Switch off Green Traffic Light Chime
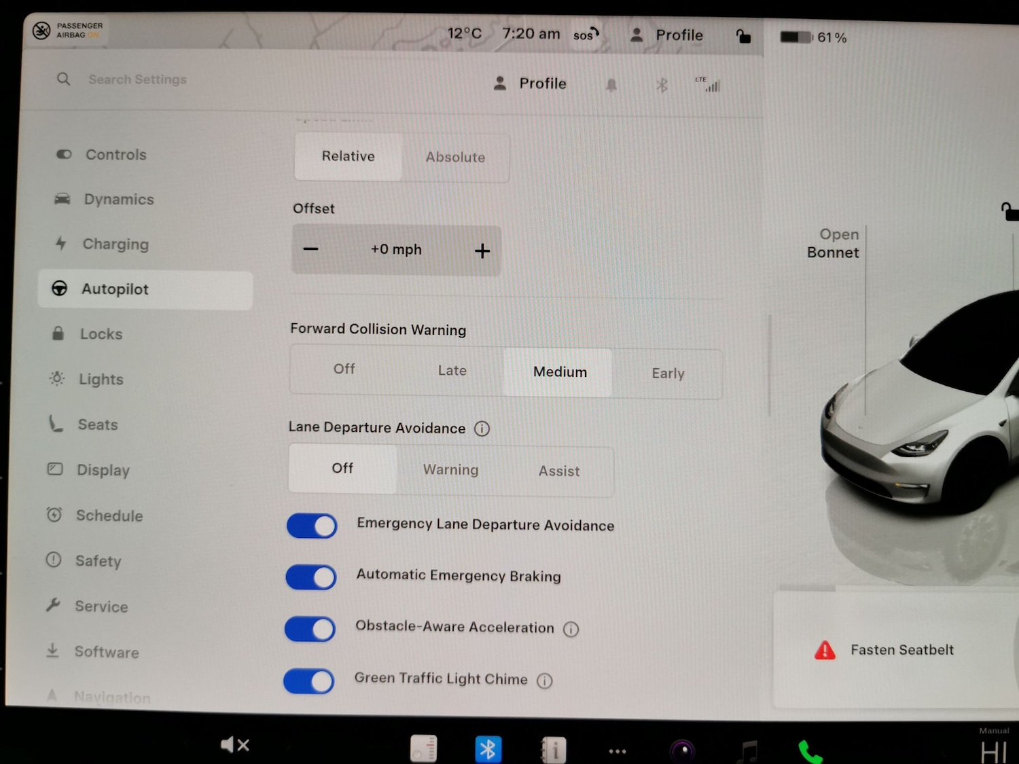The height and width of the screenshot is (764, 1019). tap(309, 680)
